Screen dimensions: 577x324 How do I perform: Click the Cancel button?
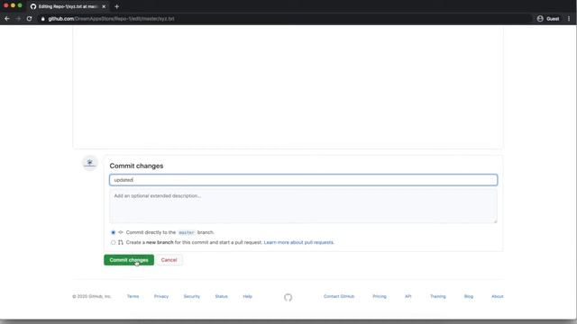point(169,260)
